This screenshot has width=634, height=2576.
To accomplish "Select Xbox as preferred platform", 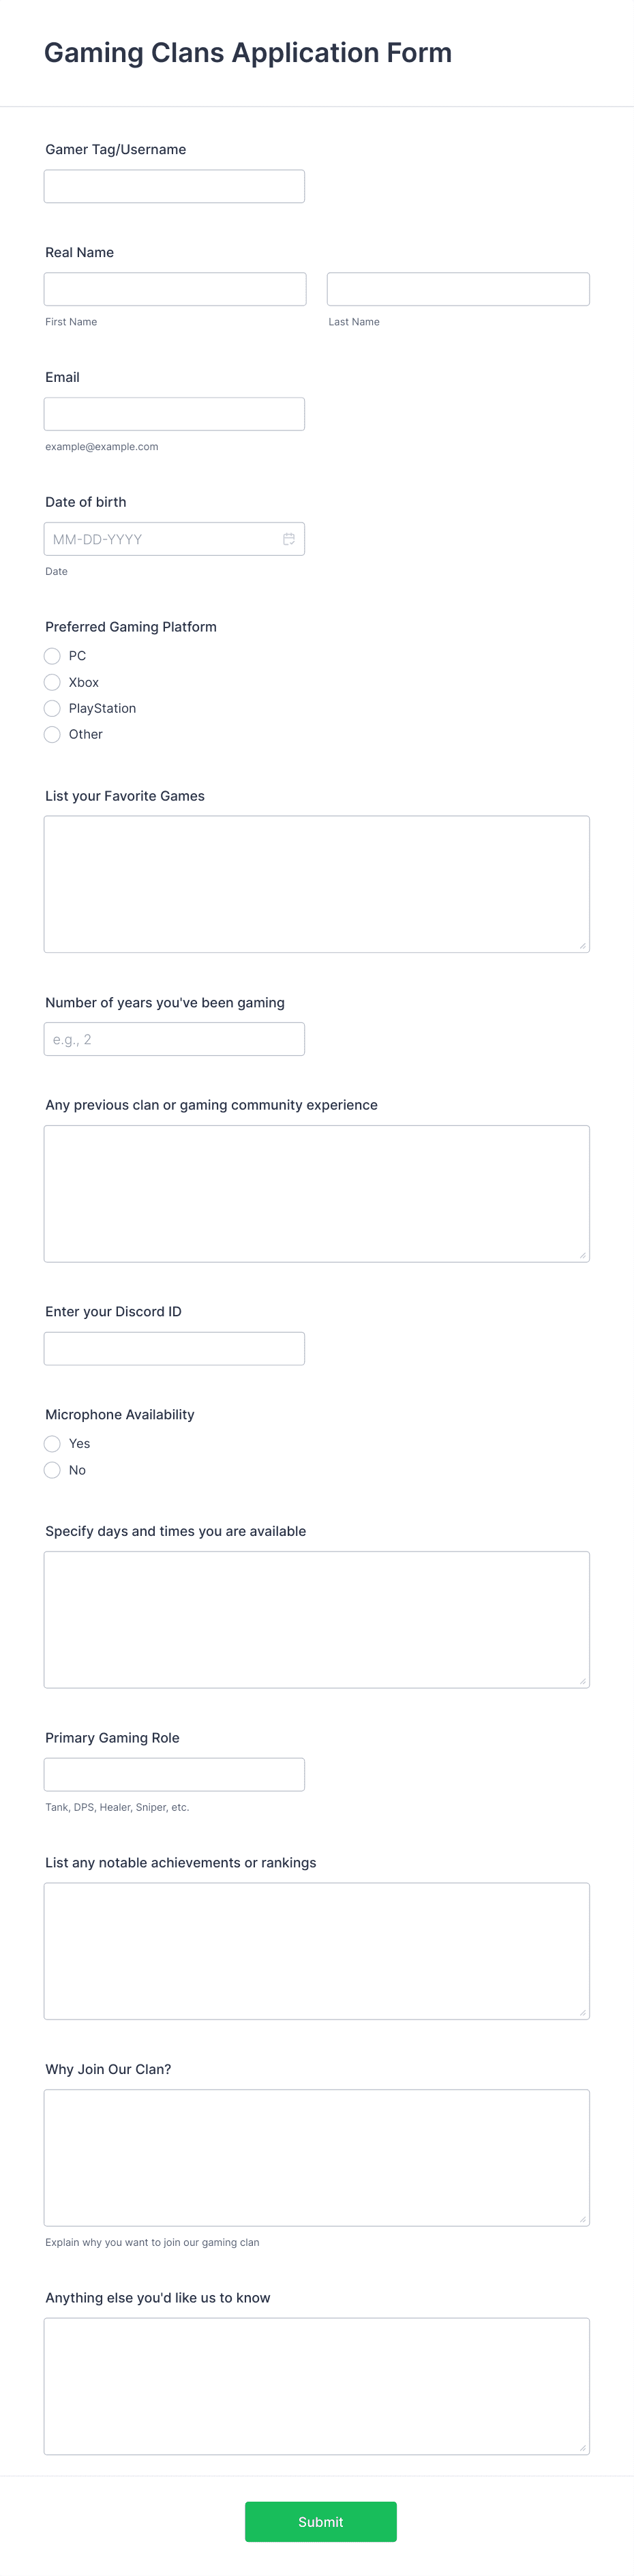I will coord(52,682).
